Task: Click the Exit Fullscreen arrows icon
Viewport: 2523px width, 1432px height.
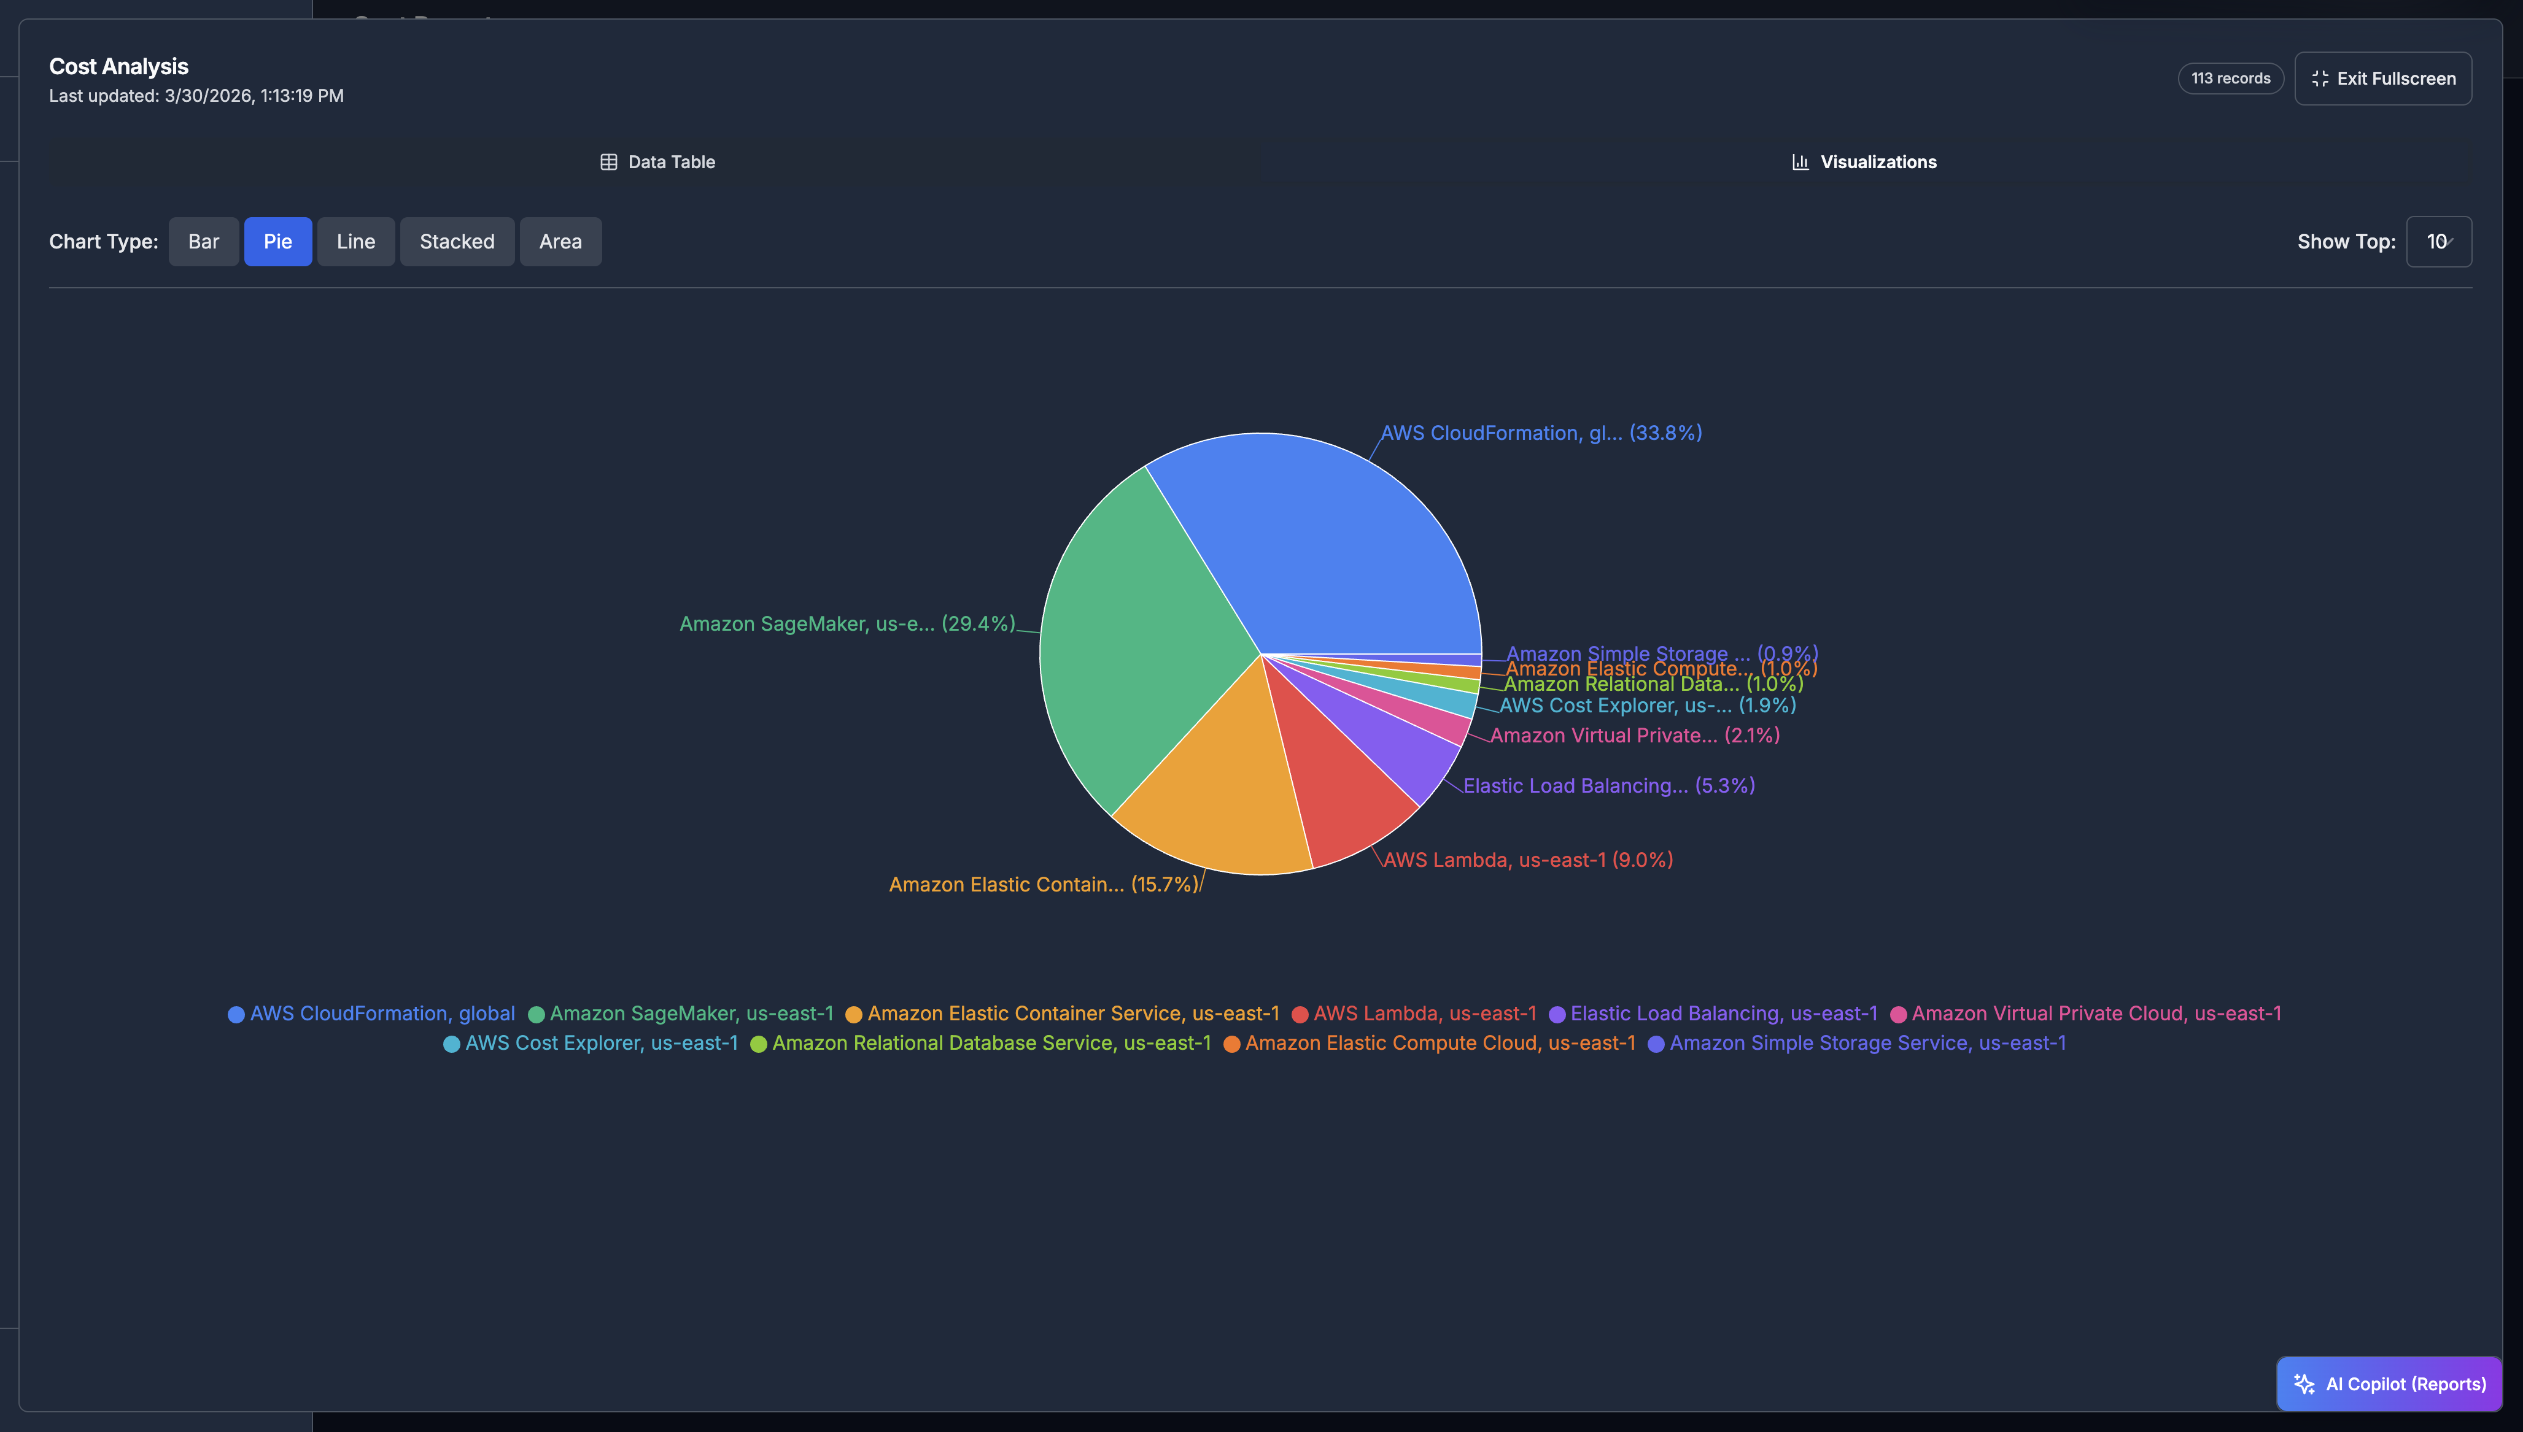Action: pos(2319,78)
